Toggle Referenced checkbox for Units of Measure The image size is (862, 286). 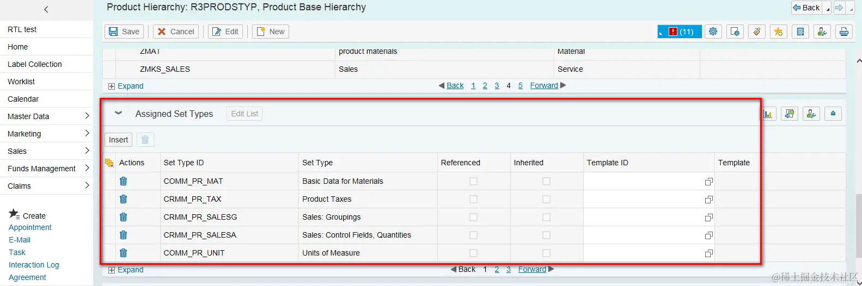point(473,253)
